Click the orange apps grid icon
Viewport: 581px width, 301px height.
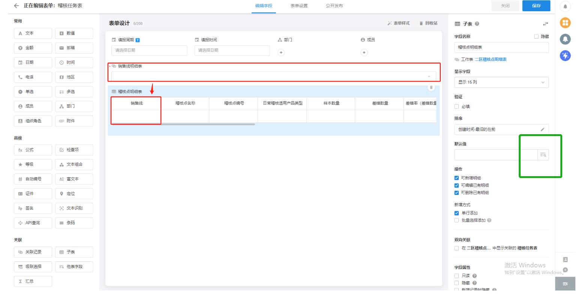point(565,23)
